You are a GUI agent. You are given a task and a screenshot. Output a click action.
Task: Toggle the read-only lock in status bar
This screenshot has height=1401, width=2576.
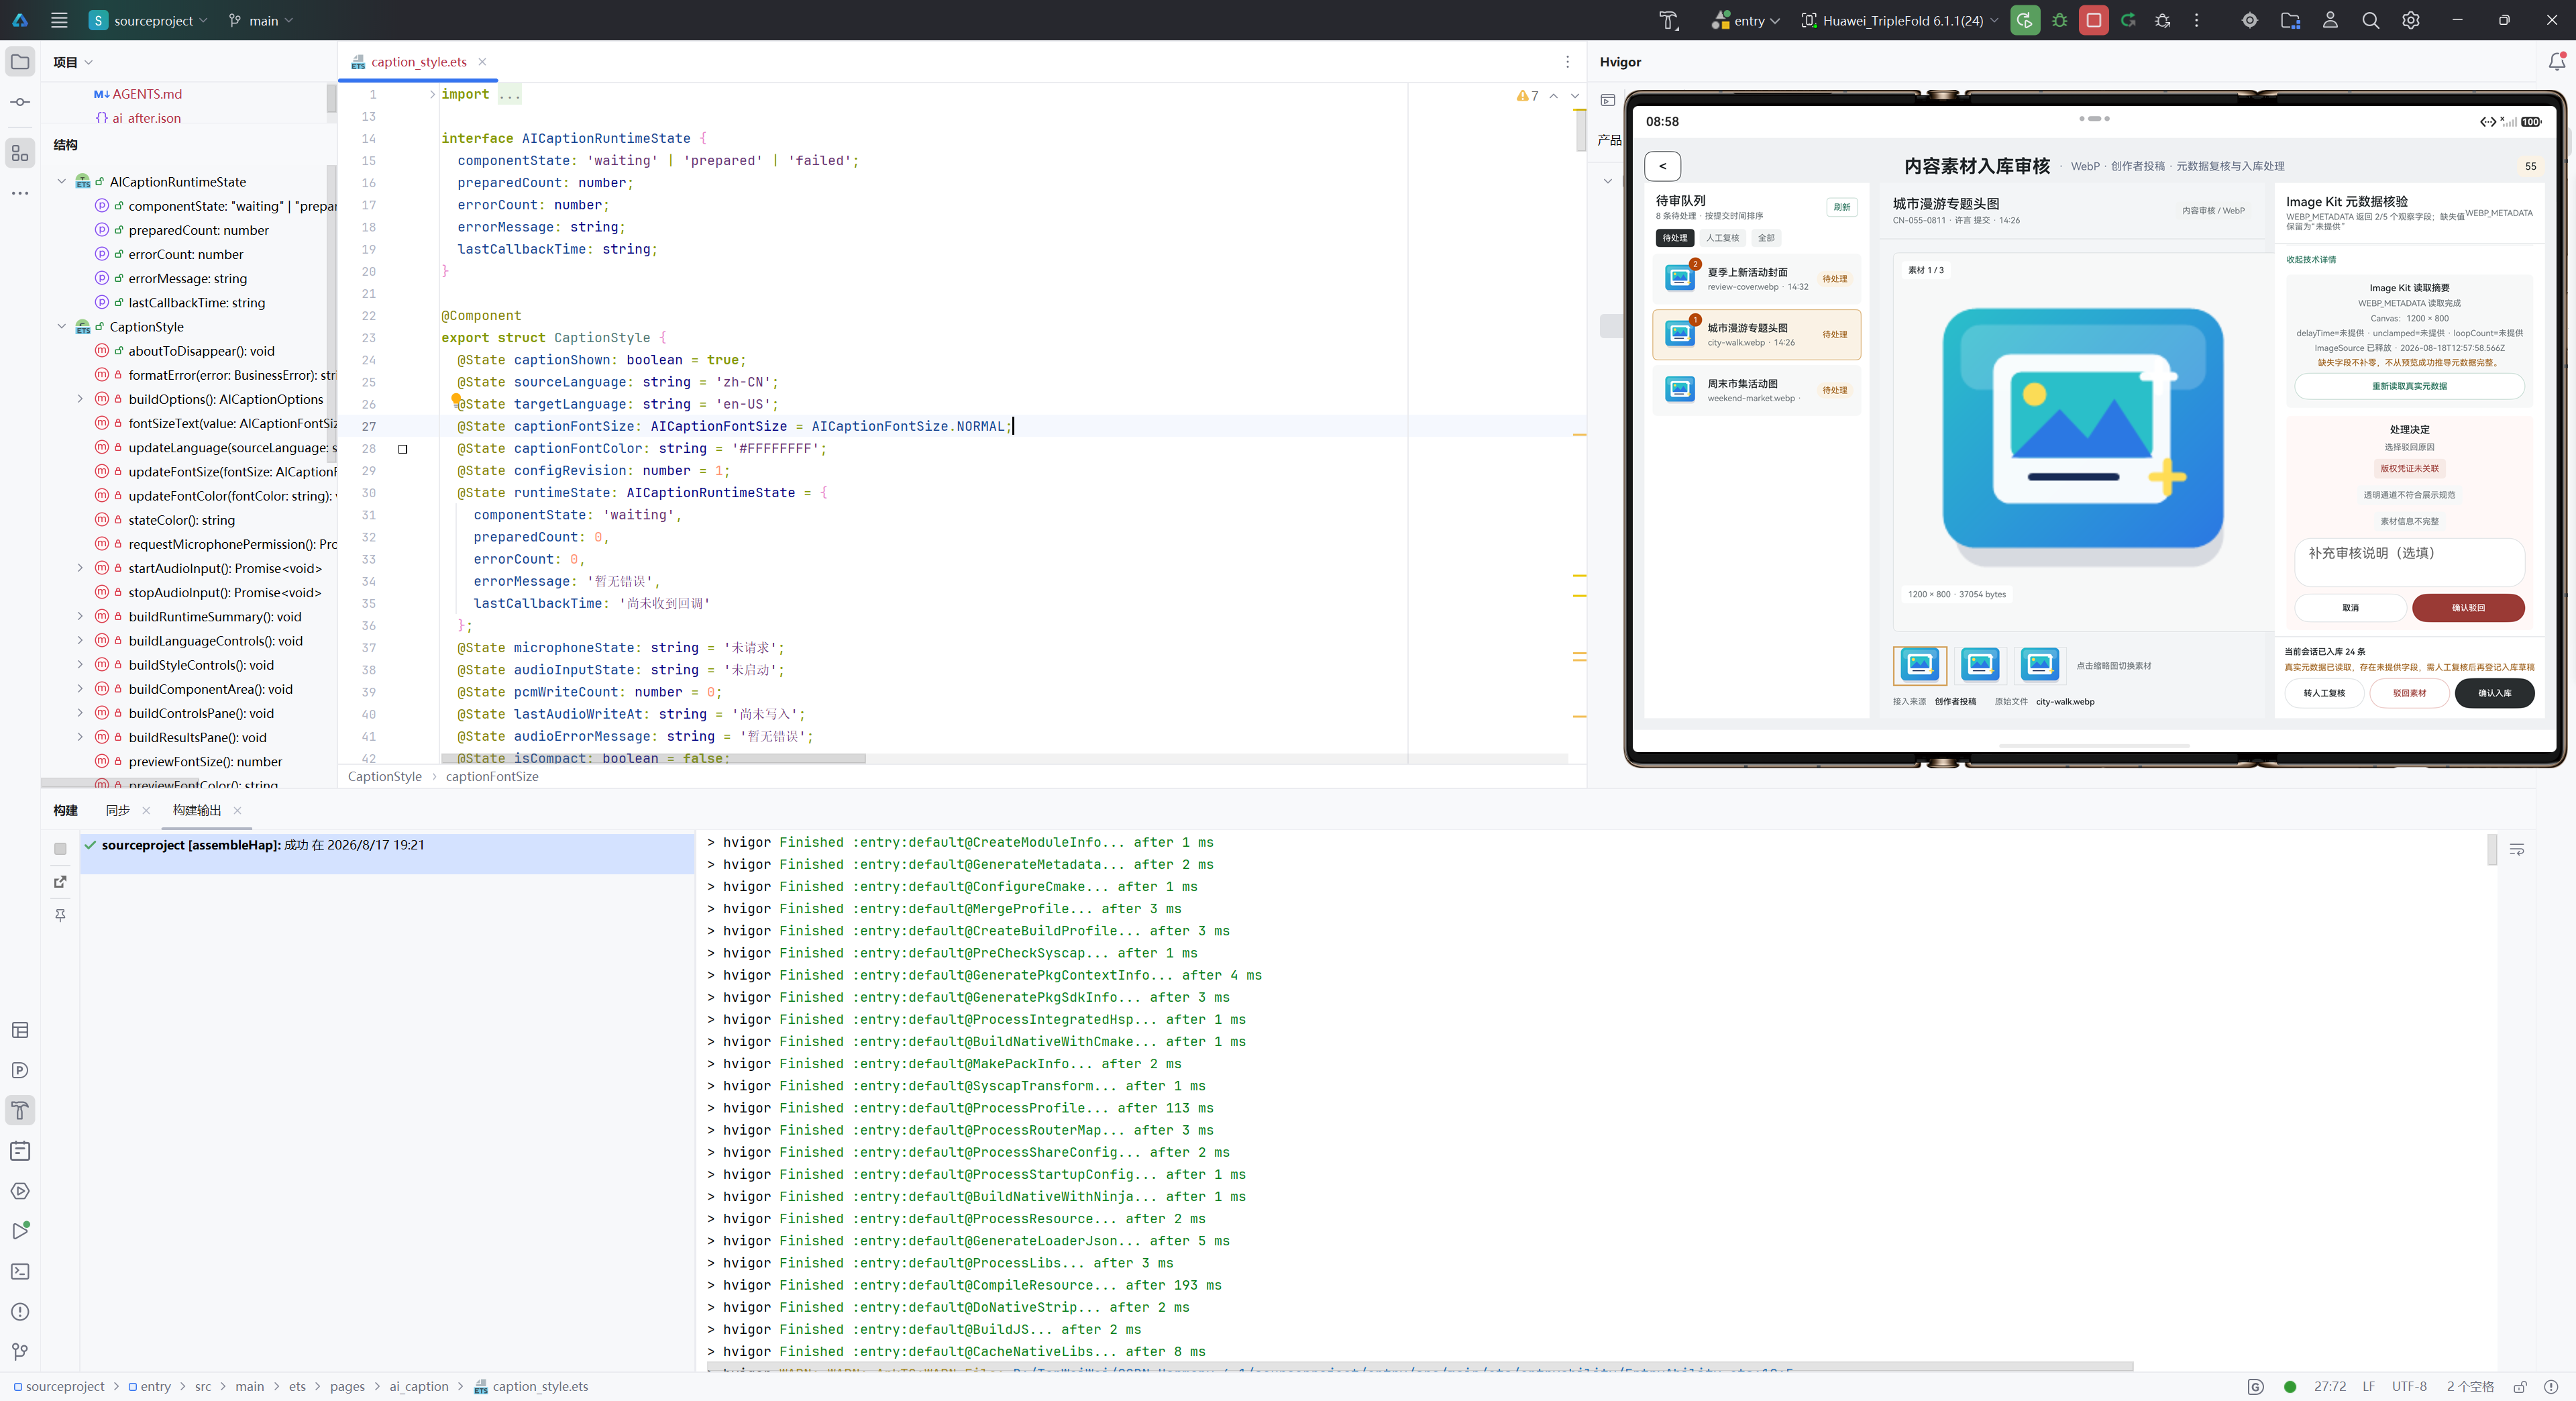click(2520, 1387)
